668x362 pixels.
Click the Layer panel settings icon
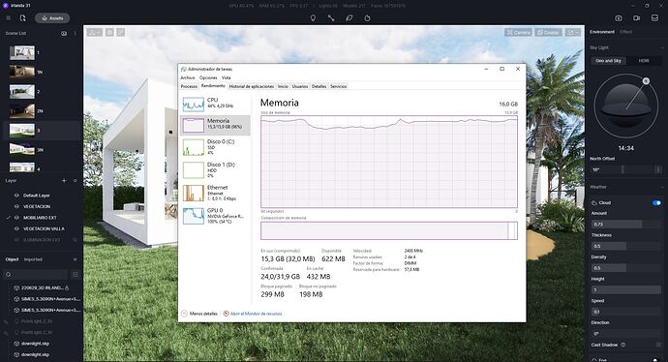75,181
